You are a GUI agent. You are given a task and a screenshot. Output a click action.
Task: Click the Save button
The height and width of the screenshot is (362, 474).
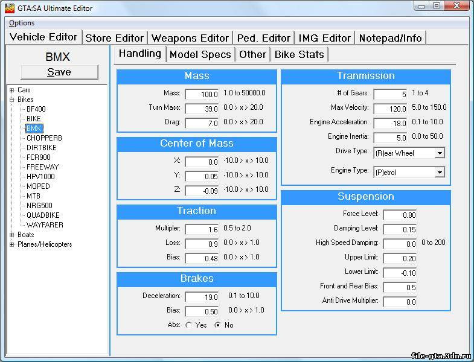click(59, 72)
